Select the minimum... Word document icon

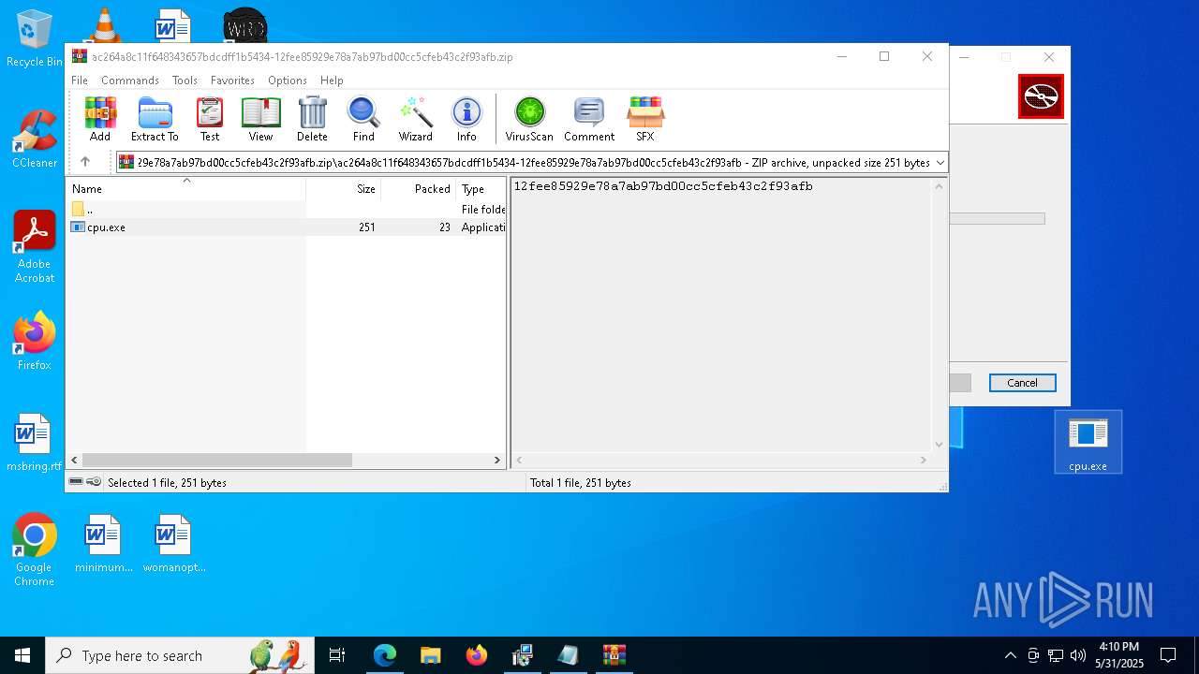(103, 544)
